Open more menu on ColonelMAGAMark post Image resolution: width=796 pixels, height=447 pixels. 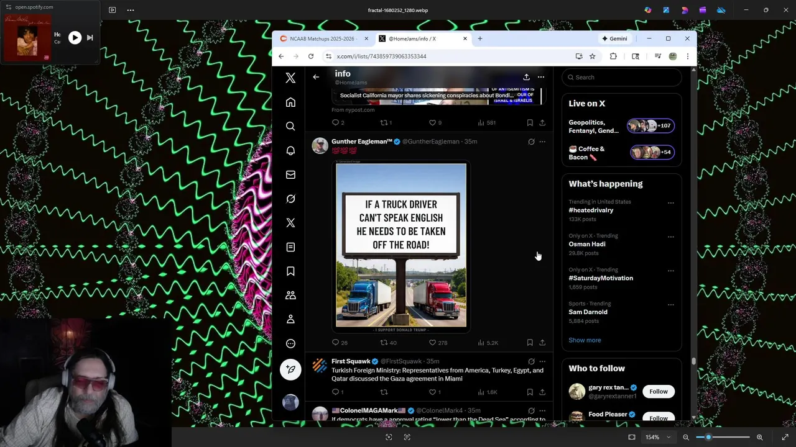pyautogui.click(x=542, y=410)
